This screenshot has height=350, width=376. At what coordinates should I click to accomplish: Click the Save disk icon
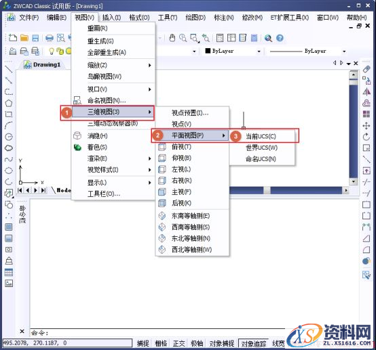35,38
